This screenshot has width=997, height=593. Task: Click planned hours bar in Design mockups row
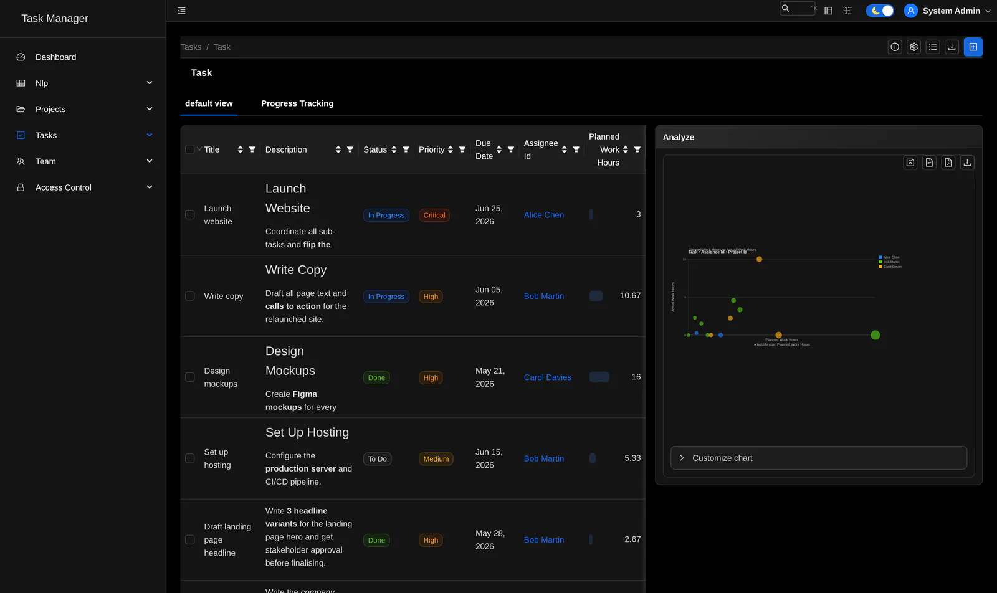599,377
